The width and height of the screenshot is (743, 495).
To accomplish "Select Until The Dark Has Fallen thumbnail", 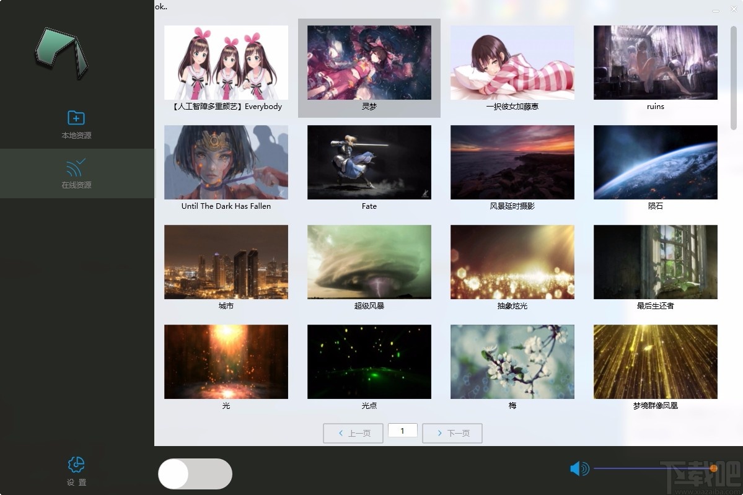I will (x=226, y=162).
